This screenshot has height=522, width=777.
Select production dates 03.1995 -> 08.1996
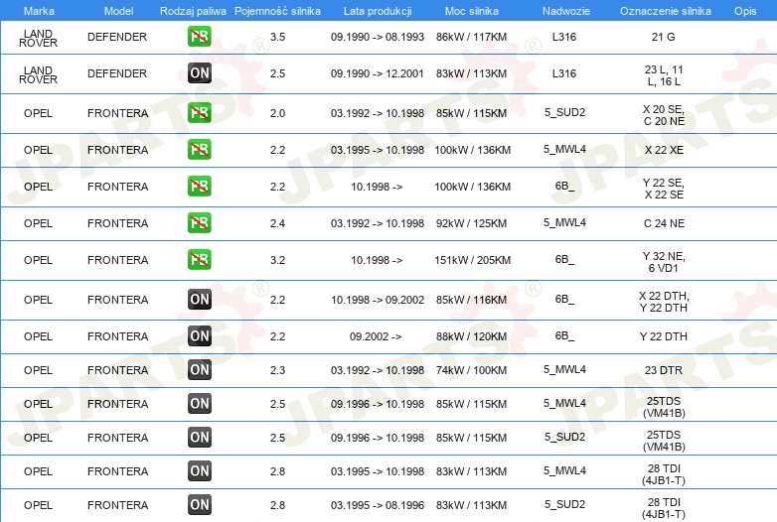[378, 505]
